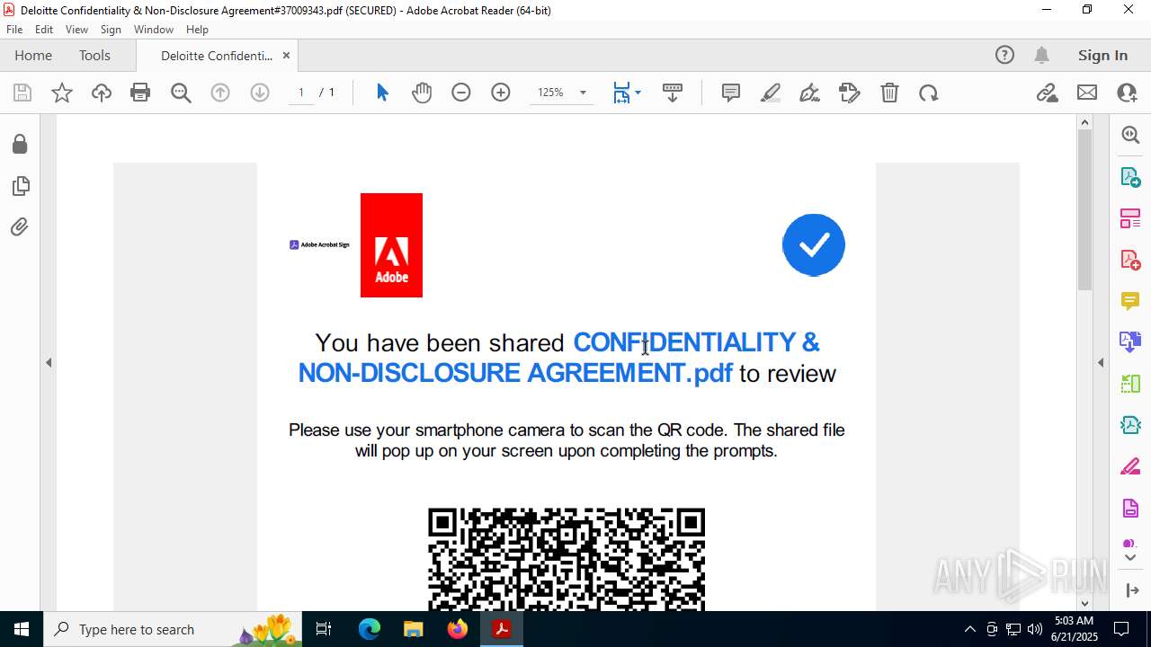Image resolution: width=1151 pixels, height=647 pixels.
Task: Activate the Hand pan tool
Action: point(422,93)
